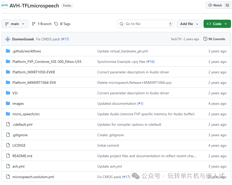Click the arm organization avatar icon

point(5,5)
